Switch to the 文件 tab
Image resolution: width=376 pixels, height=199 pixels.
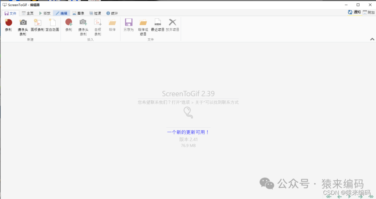[10, 13]
